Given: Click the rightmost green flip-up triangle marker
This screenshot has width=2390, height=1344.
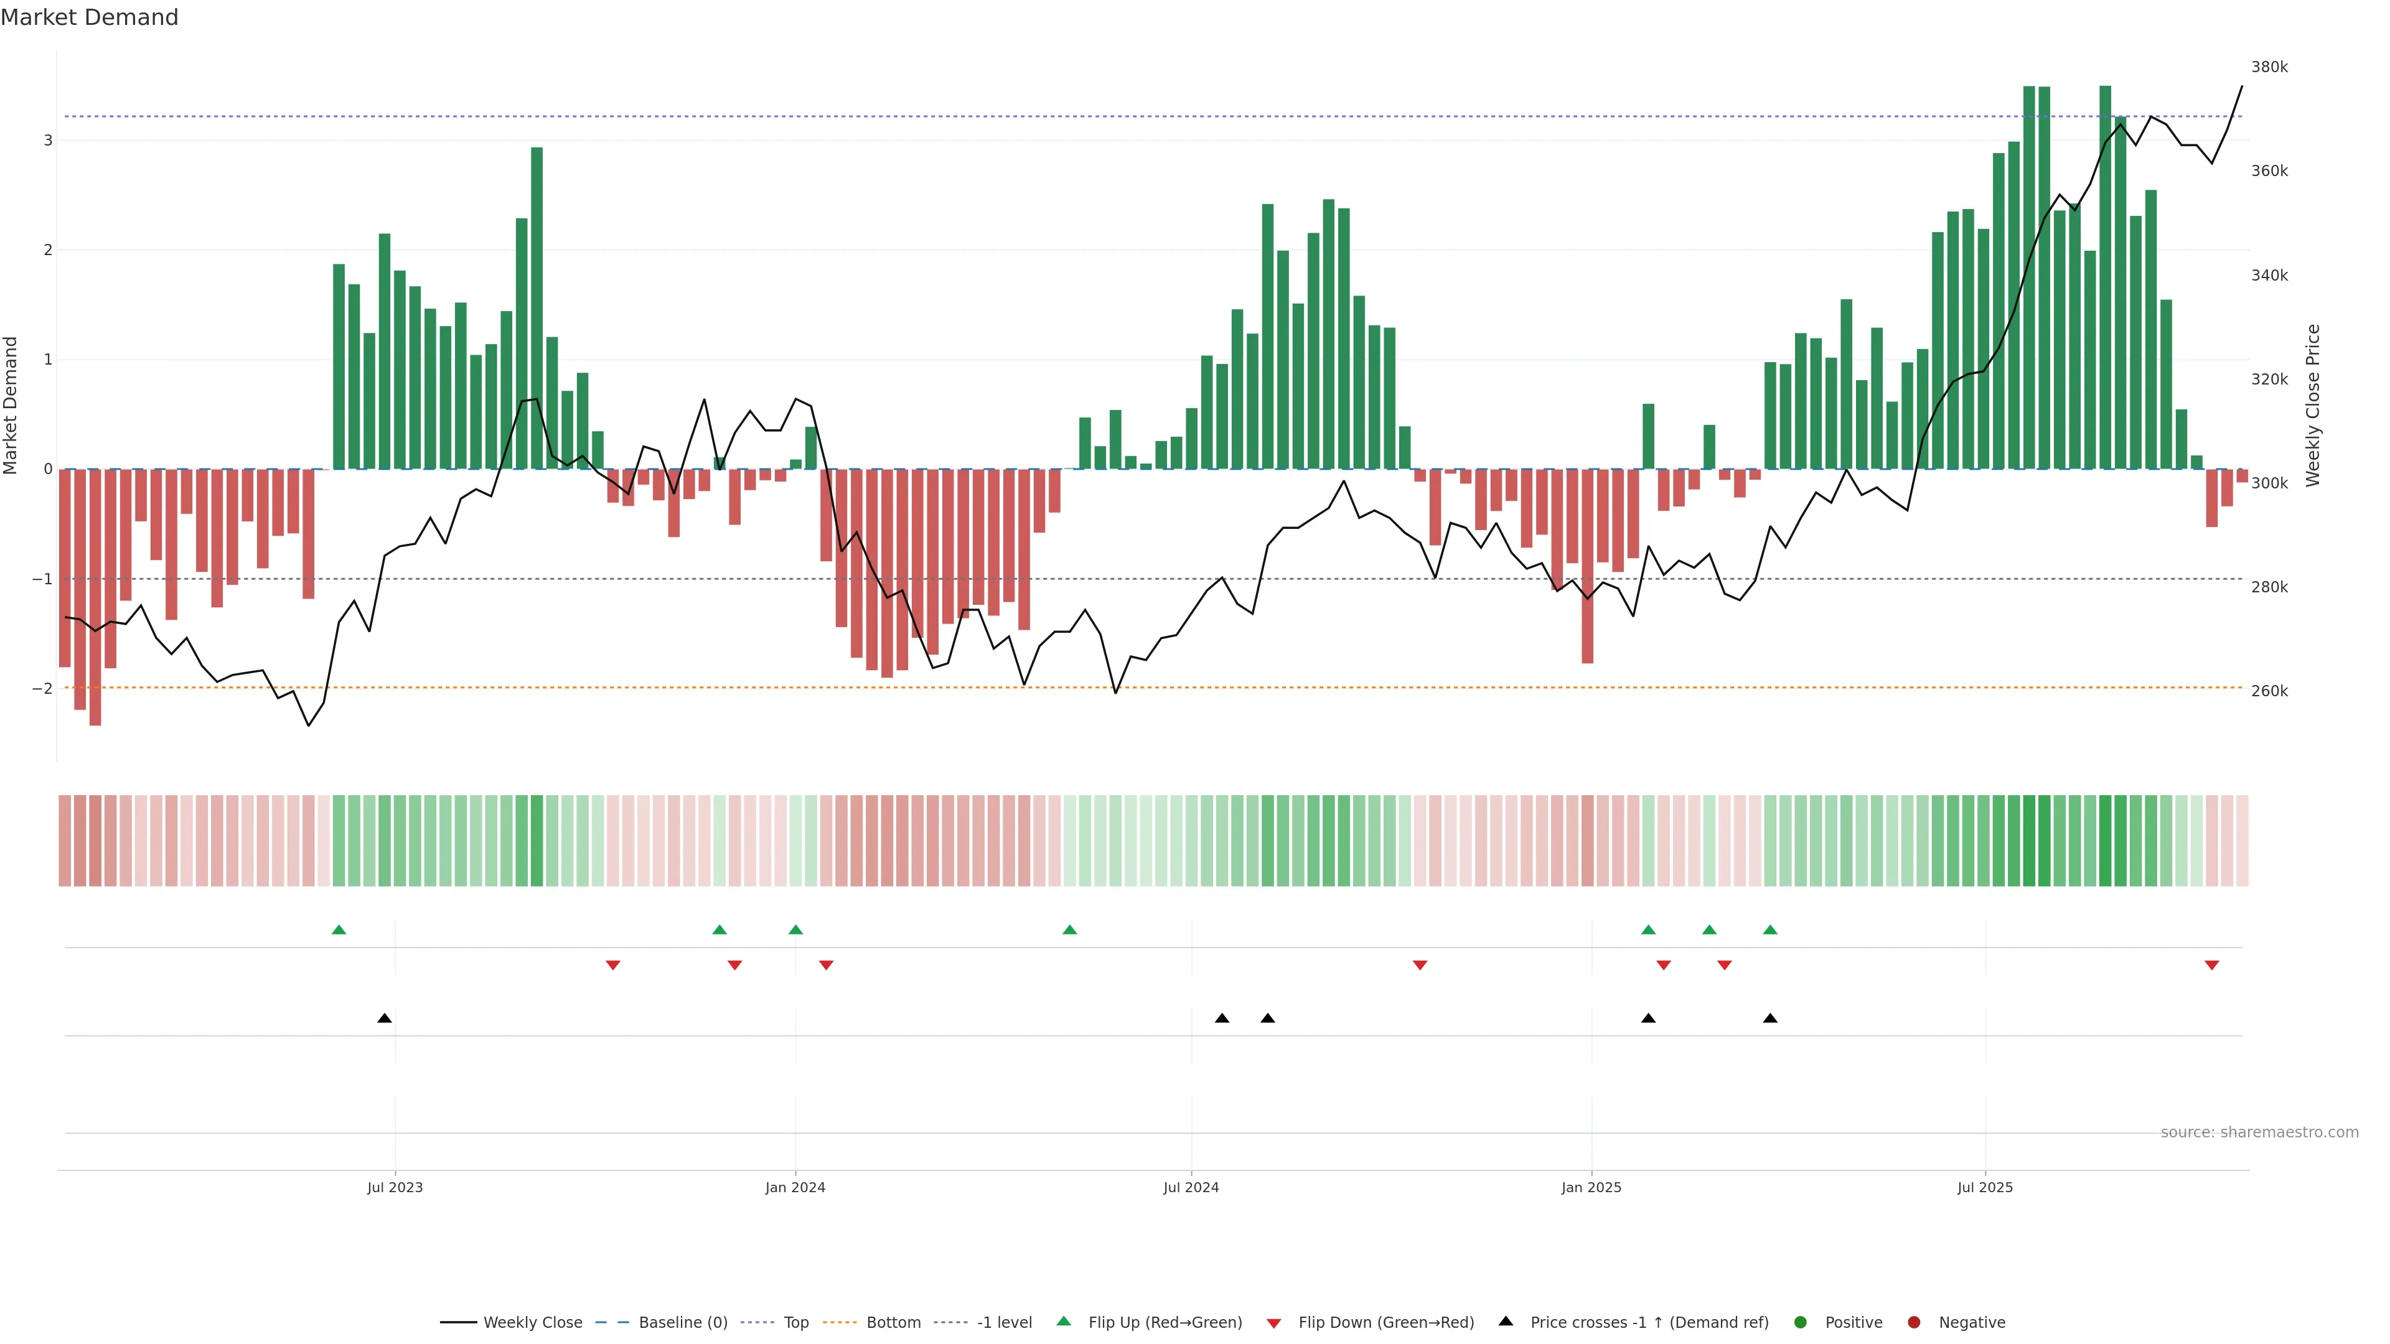Looking at the screenshot, I should pyautogui.click(x=1770, y=930).
